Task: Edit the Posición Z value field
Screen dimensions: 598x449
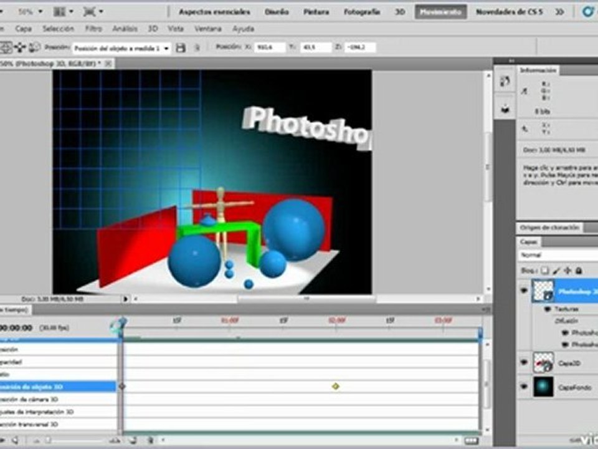Action: coord(359,47)
